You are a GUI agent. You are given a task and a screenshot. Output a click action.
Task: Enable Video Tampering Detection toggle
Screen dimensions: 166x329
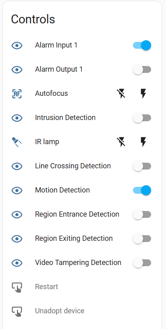142,263
